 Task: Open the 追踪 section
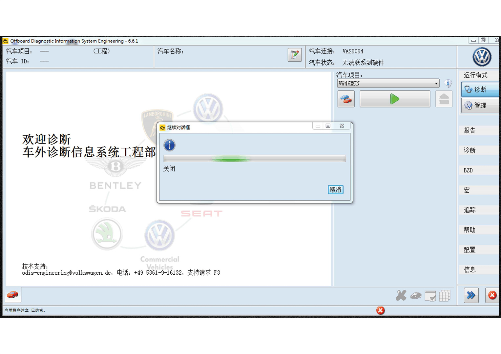(x=479, y=210)
